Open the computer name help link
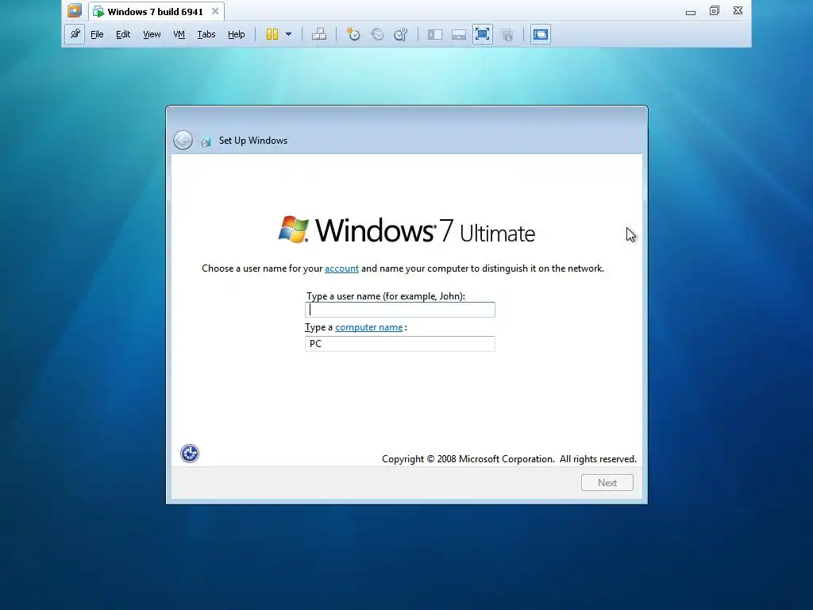Image resolution: width=813 pixels, height=610 pixels. [x=368, y=327]
